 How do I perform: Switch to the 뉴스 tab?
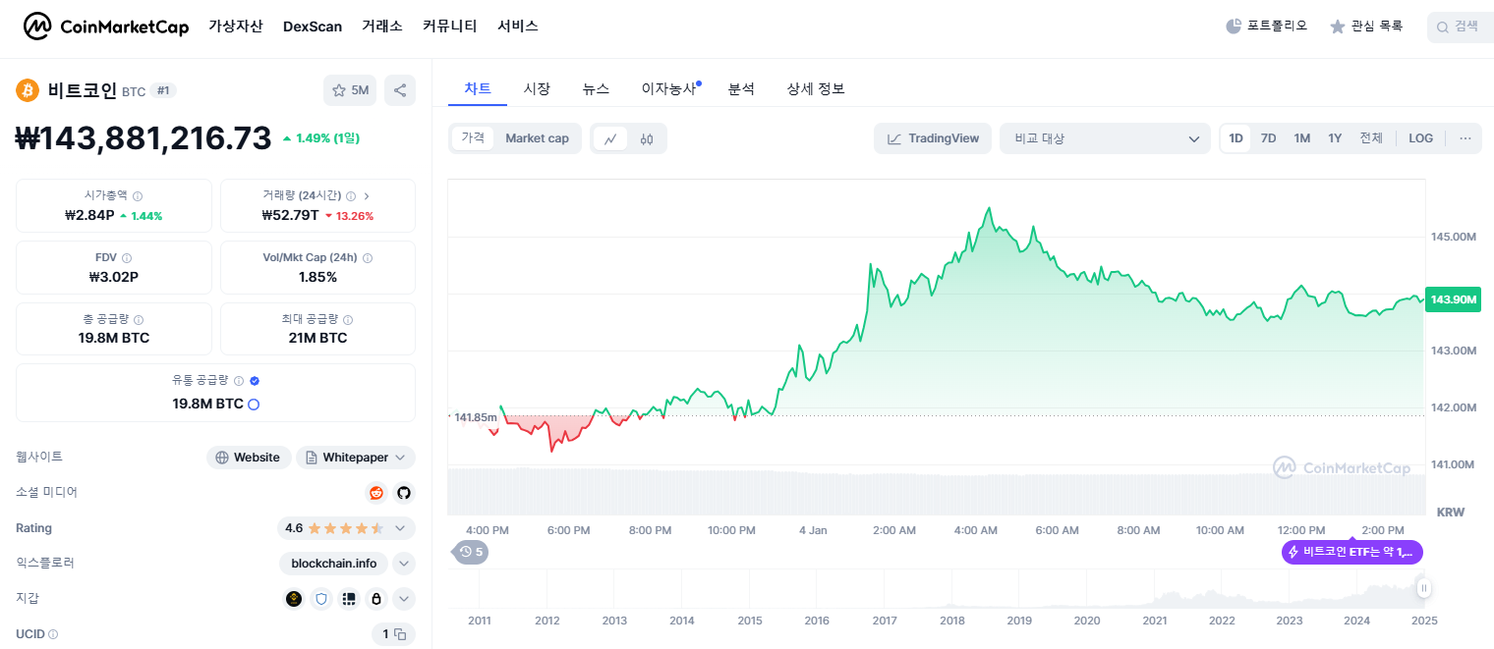[x=596, y=88]
